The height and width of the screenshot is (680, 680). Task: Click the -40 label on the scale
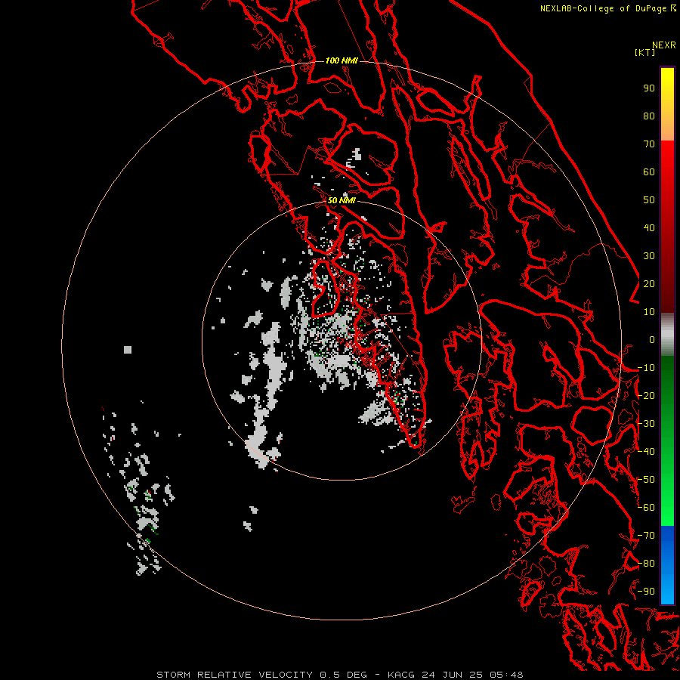point(646,452)
